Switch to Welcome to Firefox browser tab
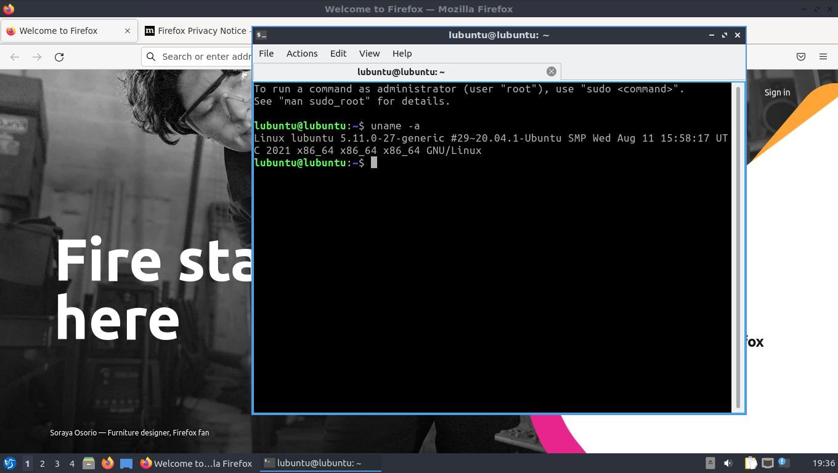This screenshot has width=838, height=473. pyautogui.click(x=68, y=31)
